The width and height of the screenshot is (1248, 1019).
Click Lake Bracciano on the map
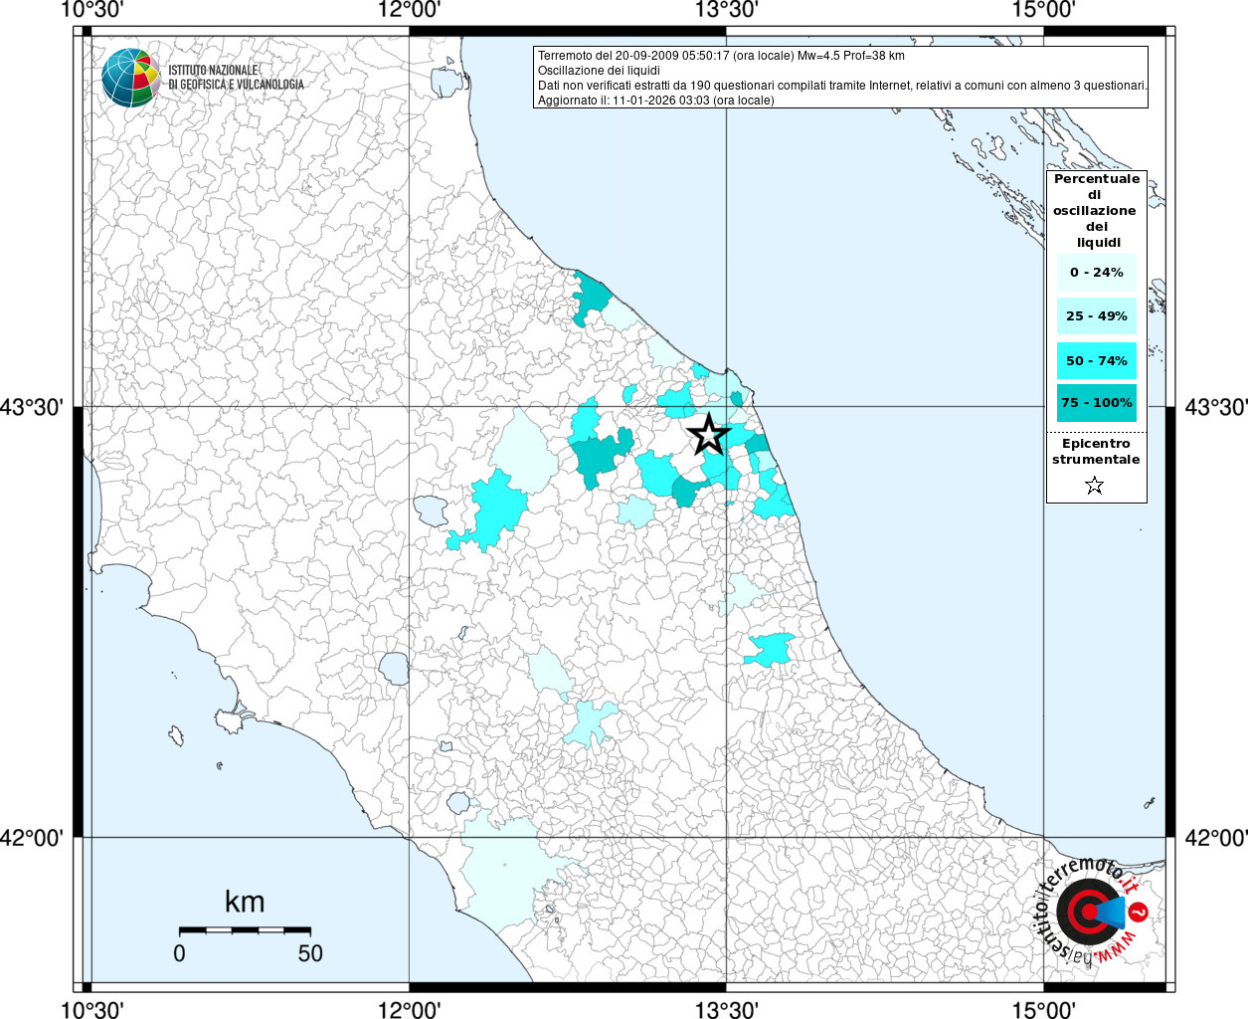458,802
